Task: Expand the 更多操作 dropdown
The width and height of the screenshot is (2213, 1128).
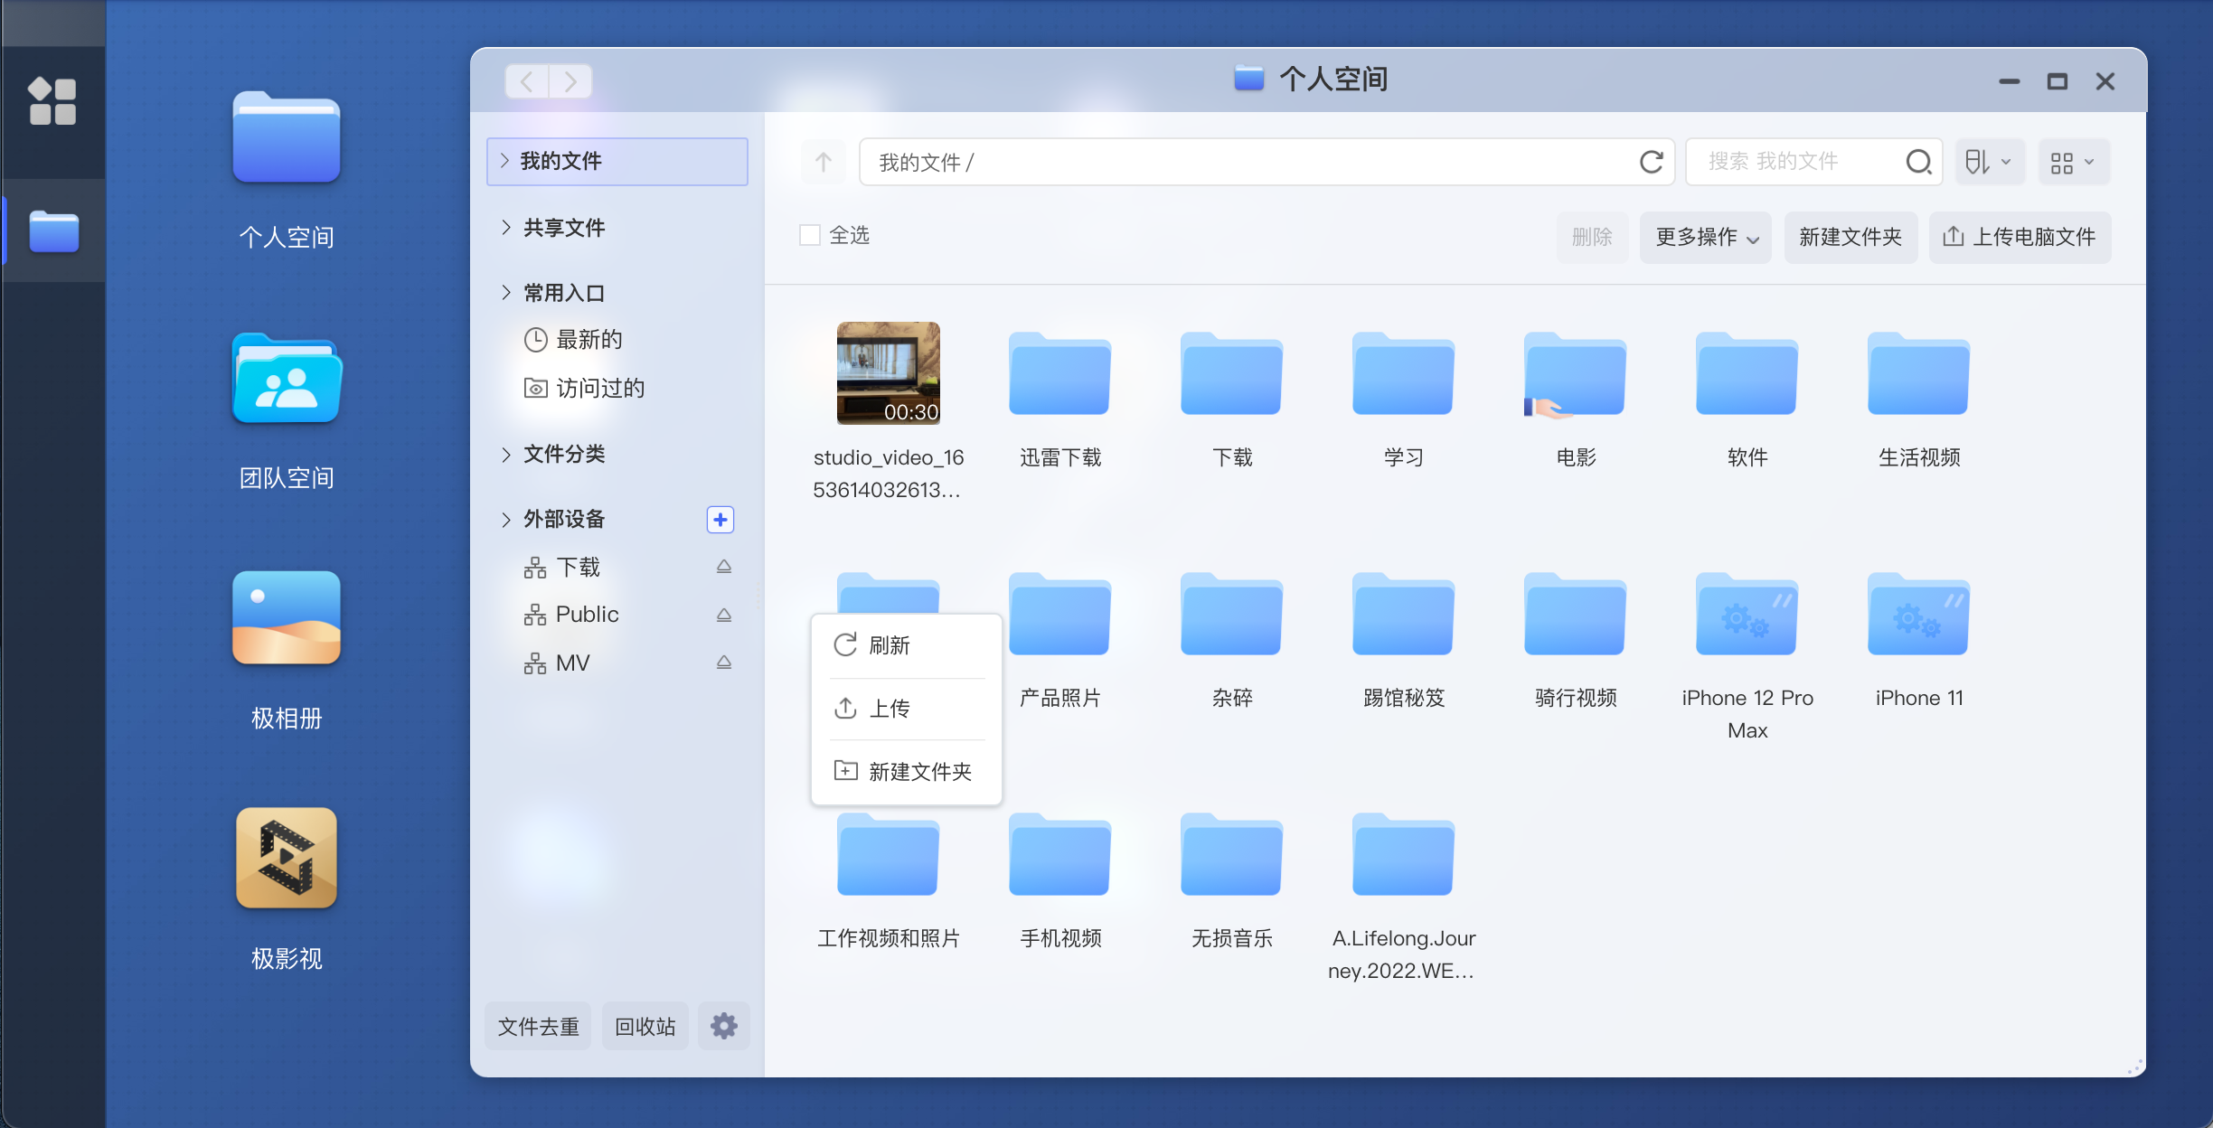Action: 1705,237
